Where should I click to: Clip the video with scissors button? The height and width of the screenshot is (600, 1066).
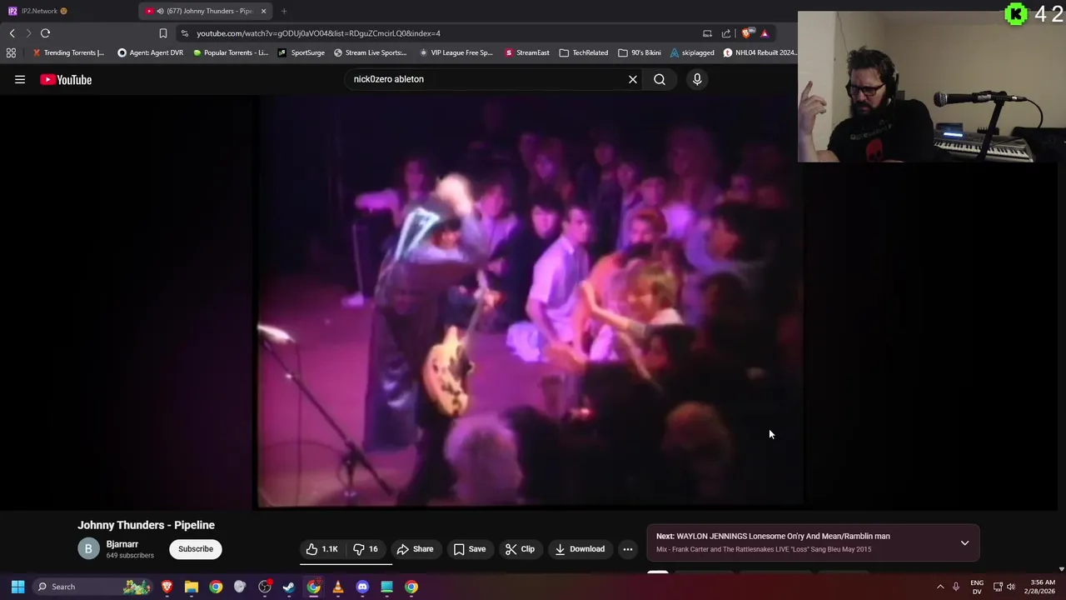click(521, 549)
